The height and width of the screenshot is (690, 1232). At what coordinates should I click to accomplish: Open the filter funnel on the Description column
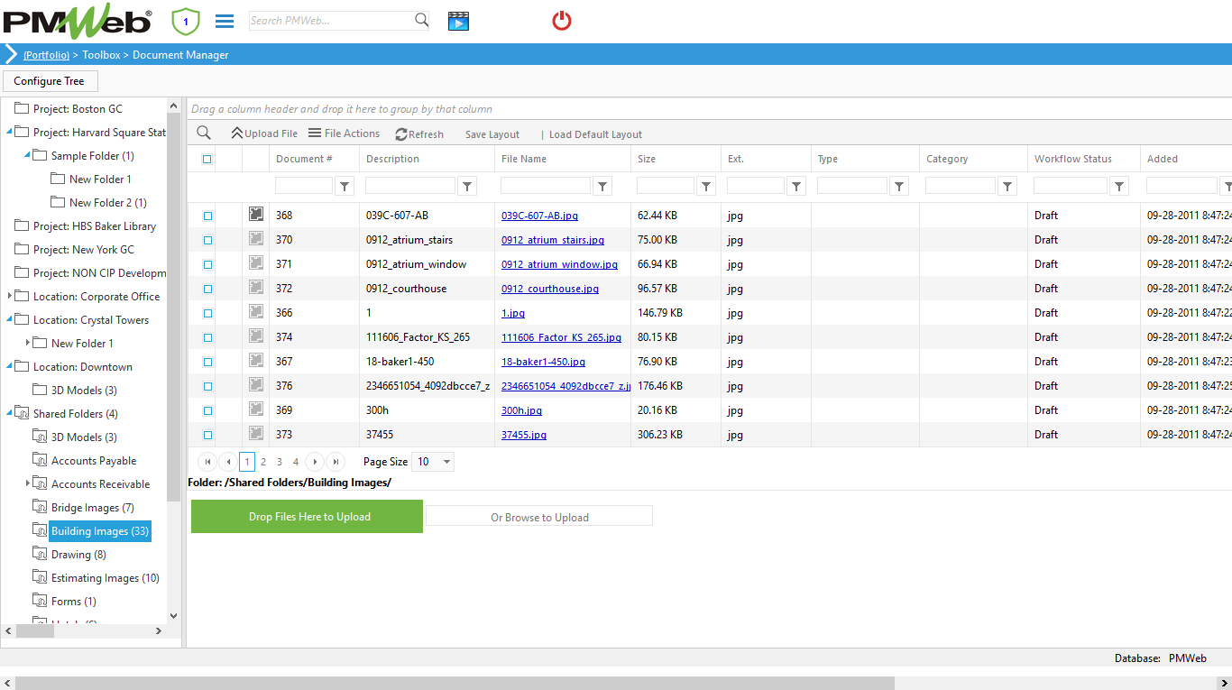click(466, 185)
